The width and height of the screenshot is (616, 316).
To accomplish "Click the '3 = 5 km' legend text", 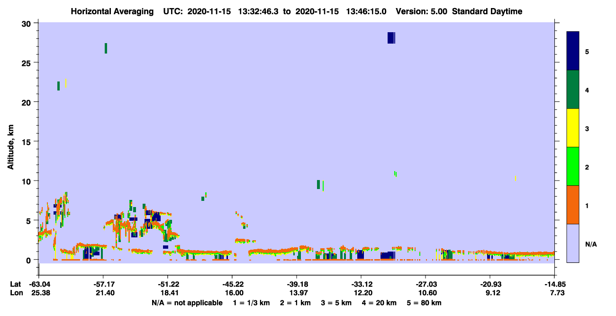I will point(336,303).
